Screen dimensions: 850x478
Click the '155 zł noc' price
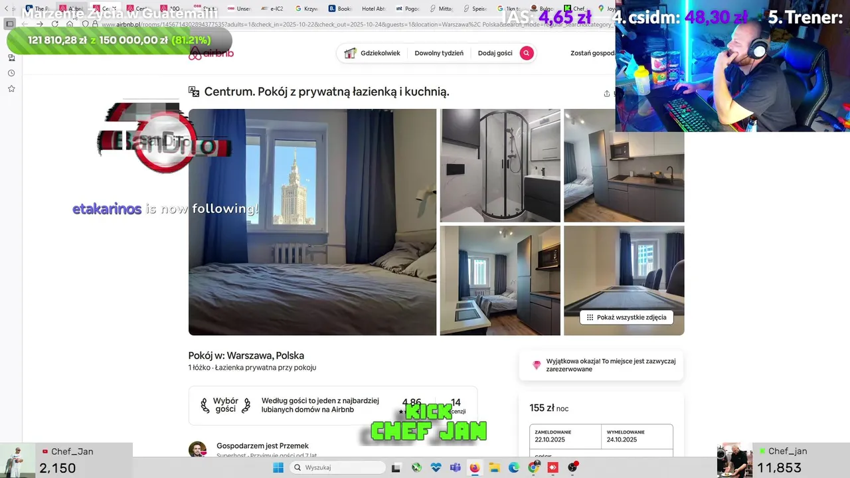click(549, 408)
